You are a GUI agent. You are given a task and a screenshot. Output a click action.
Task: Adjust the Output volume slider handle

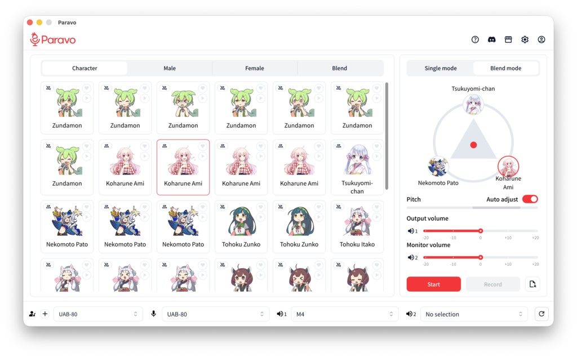click(481, 231)
